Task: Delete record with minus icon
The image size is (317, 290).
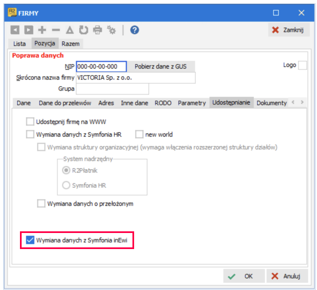Action: [56, 30]
